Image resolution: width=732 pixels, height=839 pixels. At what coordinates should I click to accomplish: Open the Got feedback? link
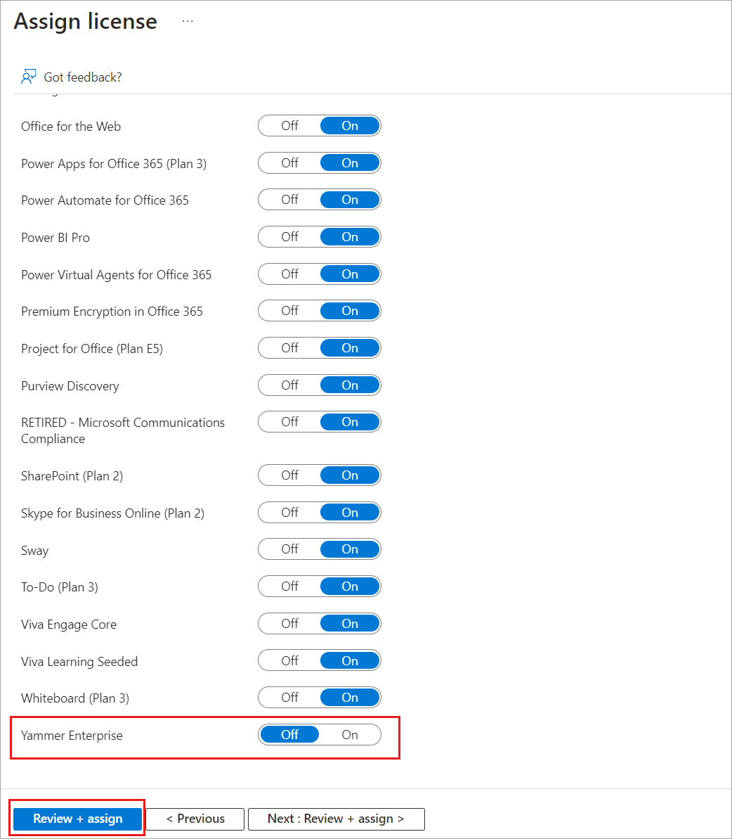pos(83,77)
